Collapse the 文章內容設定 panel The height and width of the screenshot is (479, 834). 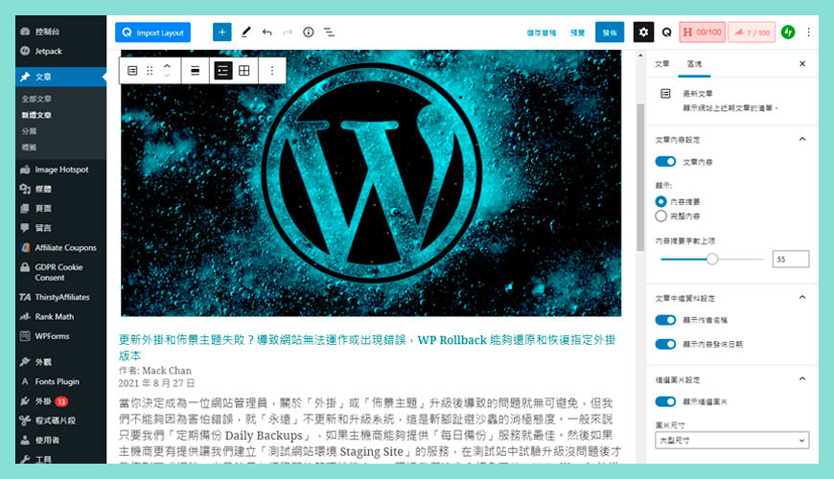[x=802, y=139]
